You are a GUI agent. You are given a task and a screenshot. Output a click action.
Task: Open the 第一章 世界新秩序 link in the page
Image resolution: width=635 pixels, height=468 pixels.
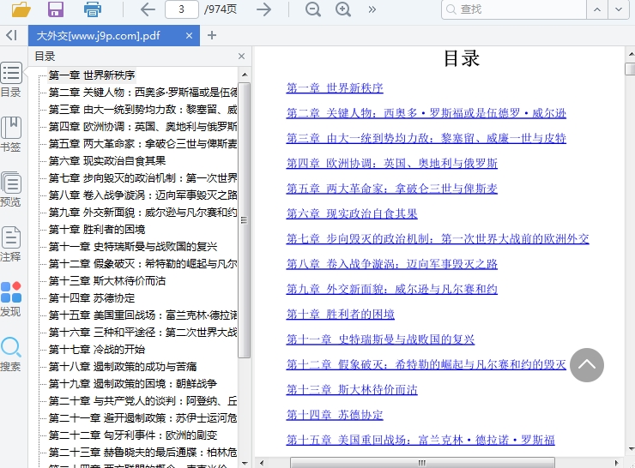tap(335, 87)
